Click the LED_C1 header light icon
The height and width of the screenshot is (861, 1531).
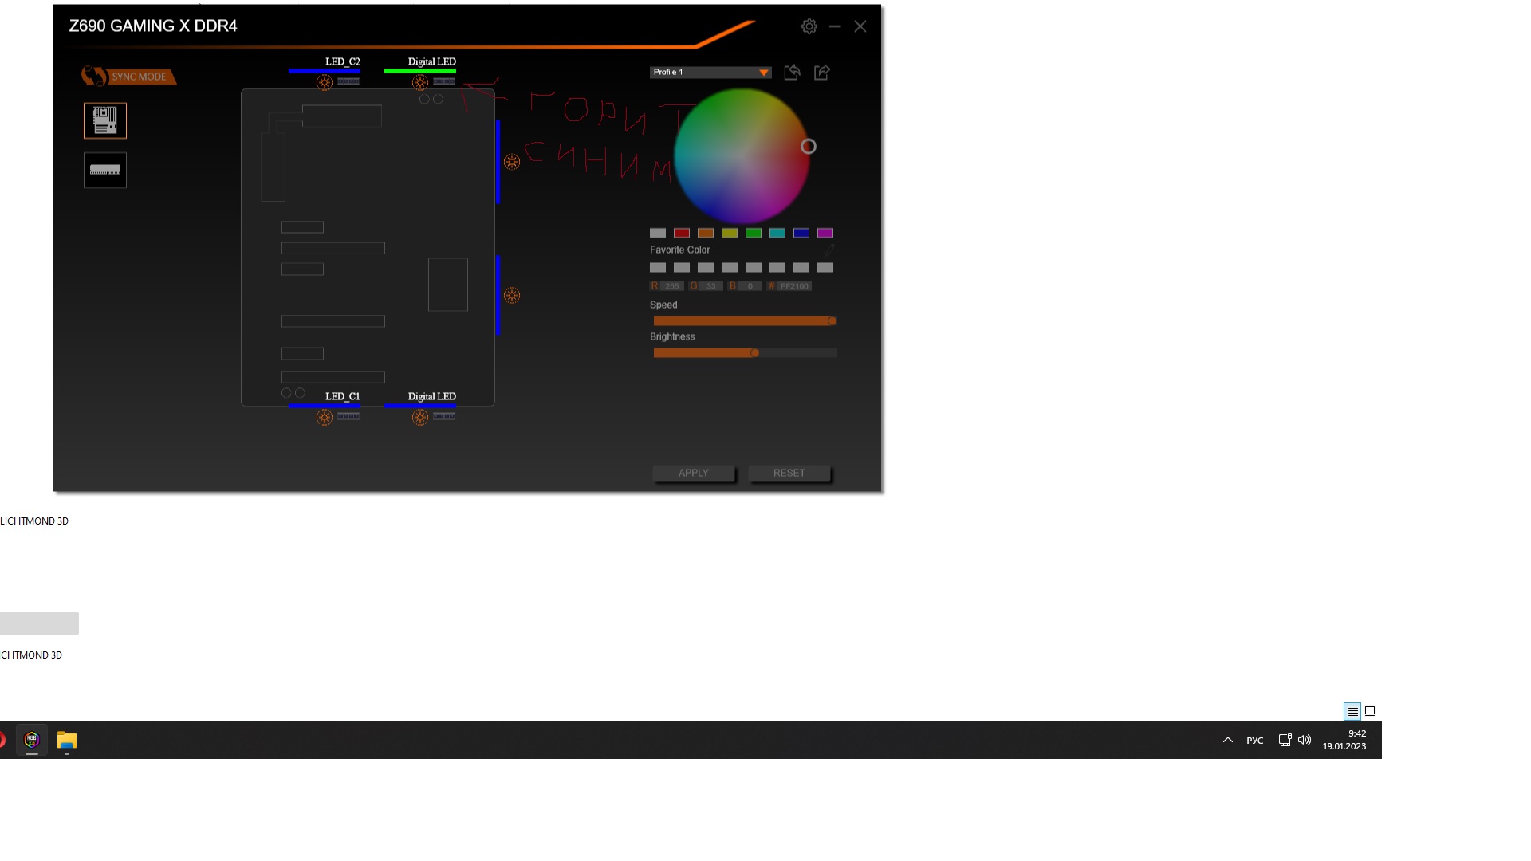click(325, 417)
